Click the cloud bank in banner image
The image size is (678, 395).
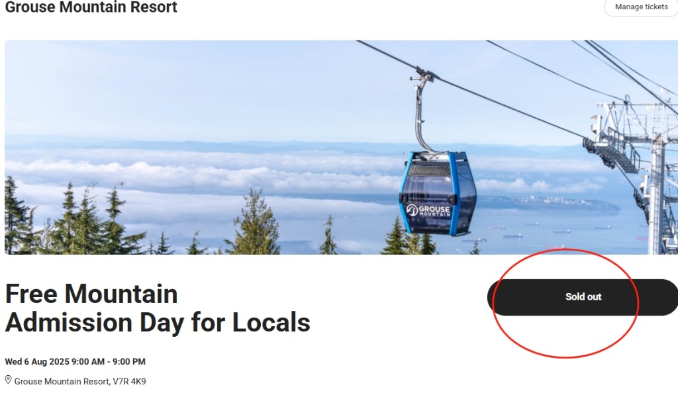pos(195,173)
